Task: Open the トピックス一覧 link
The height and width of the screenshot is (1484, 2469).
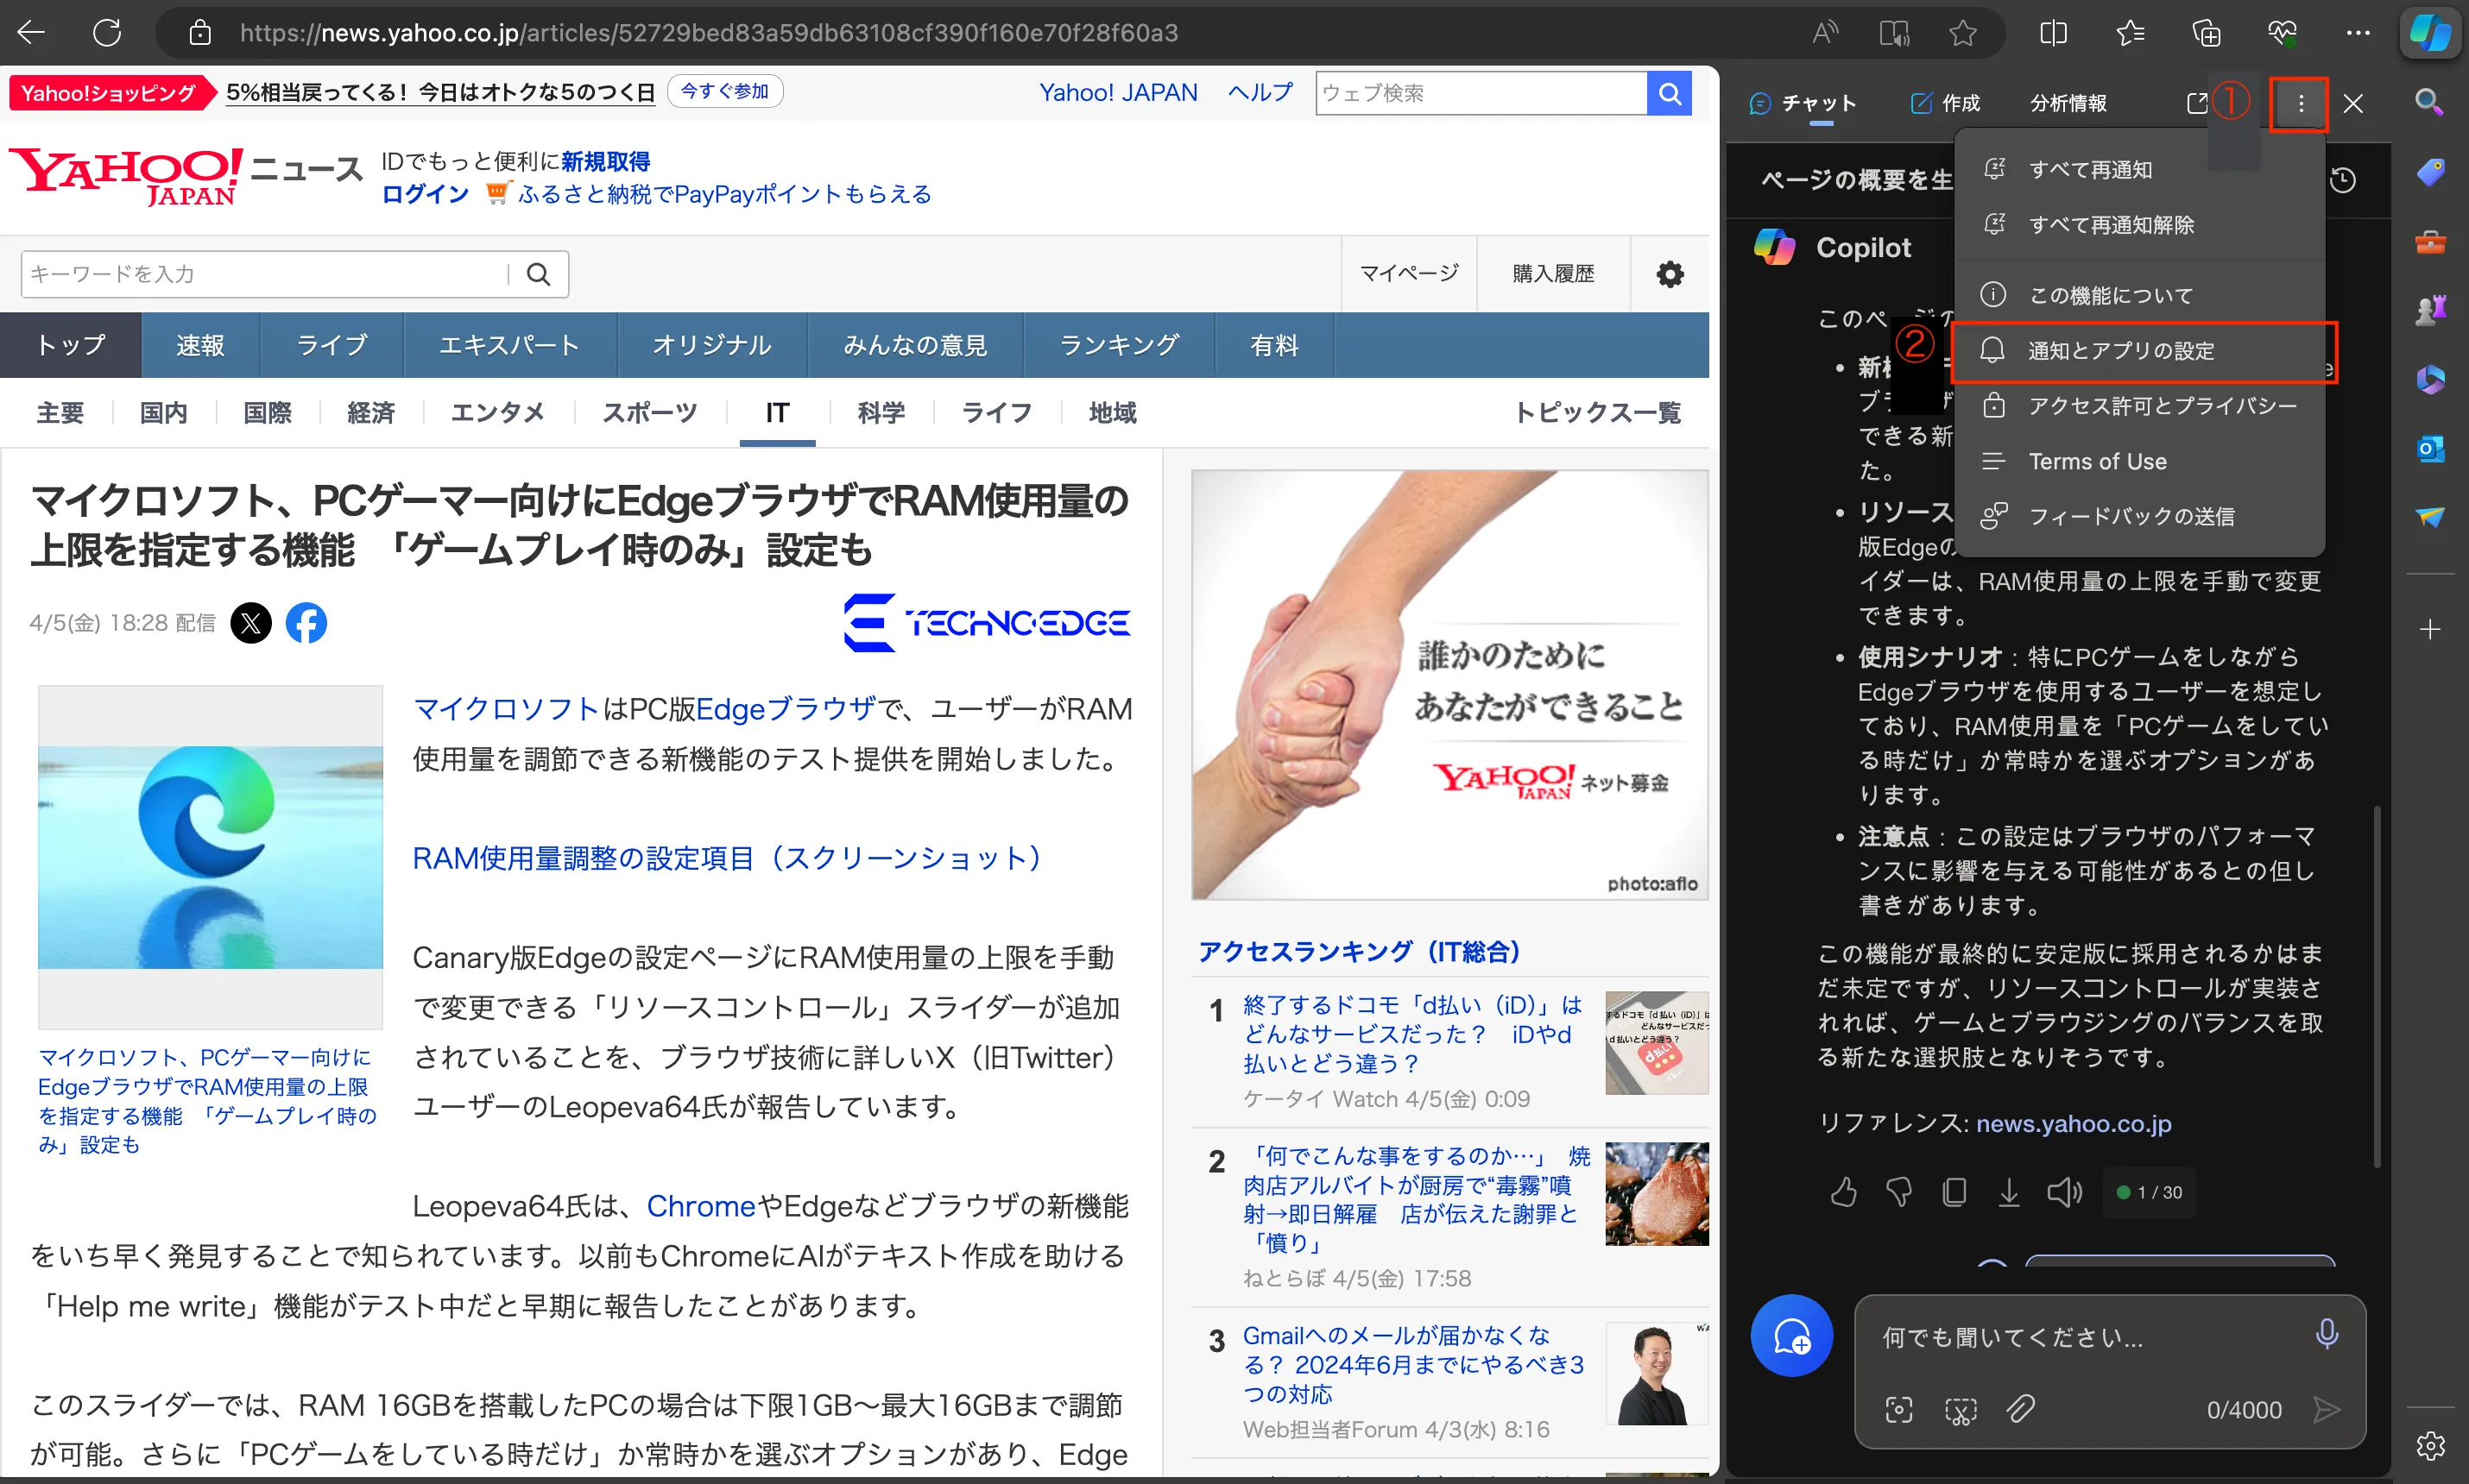Action: coord(1596,413)
